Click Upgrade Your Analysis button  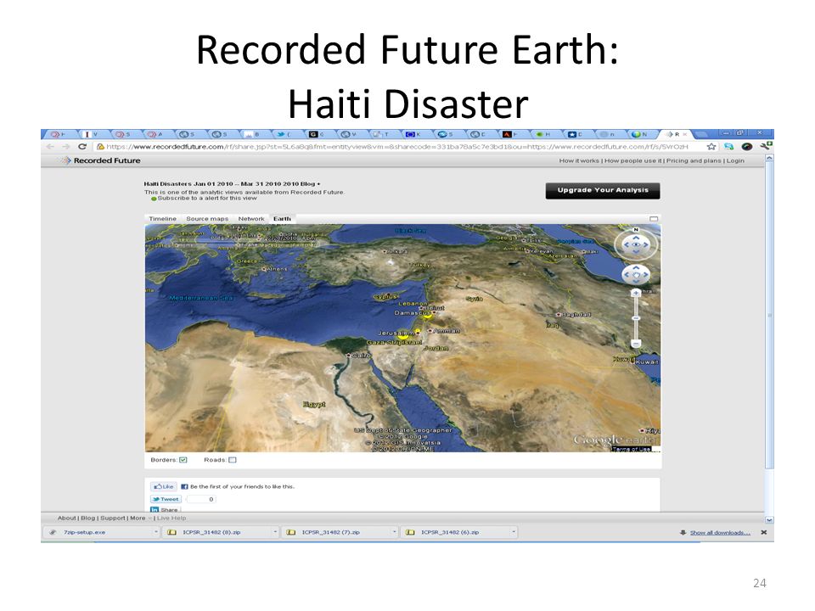(x=603, y=191)
